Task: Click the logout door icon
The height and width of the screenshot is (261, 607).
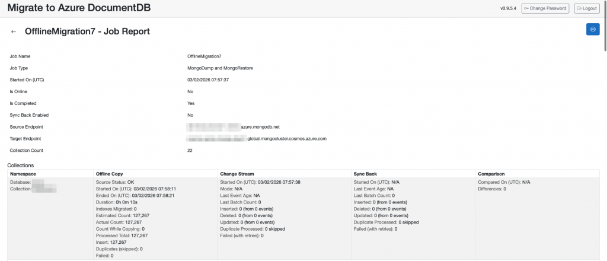Action: (579, 8)
